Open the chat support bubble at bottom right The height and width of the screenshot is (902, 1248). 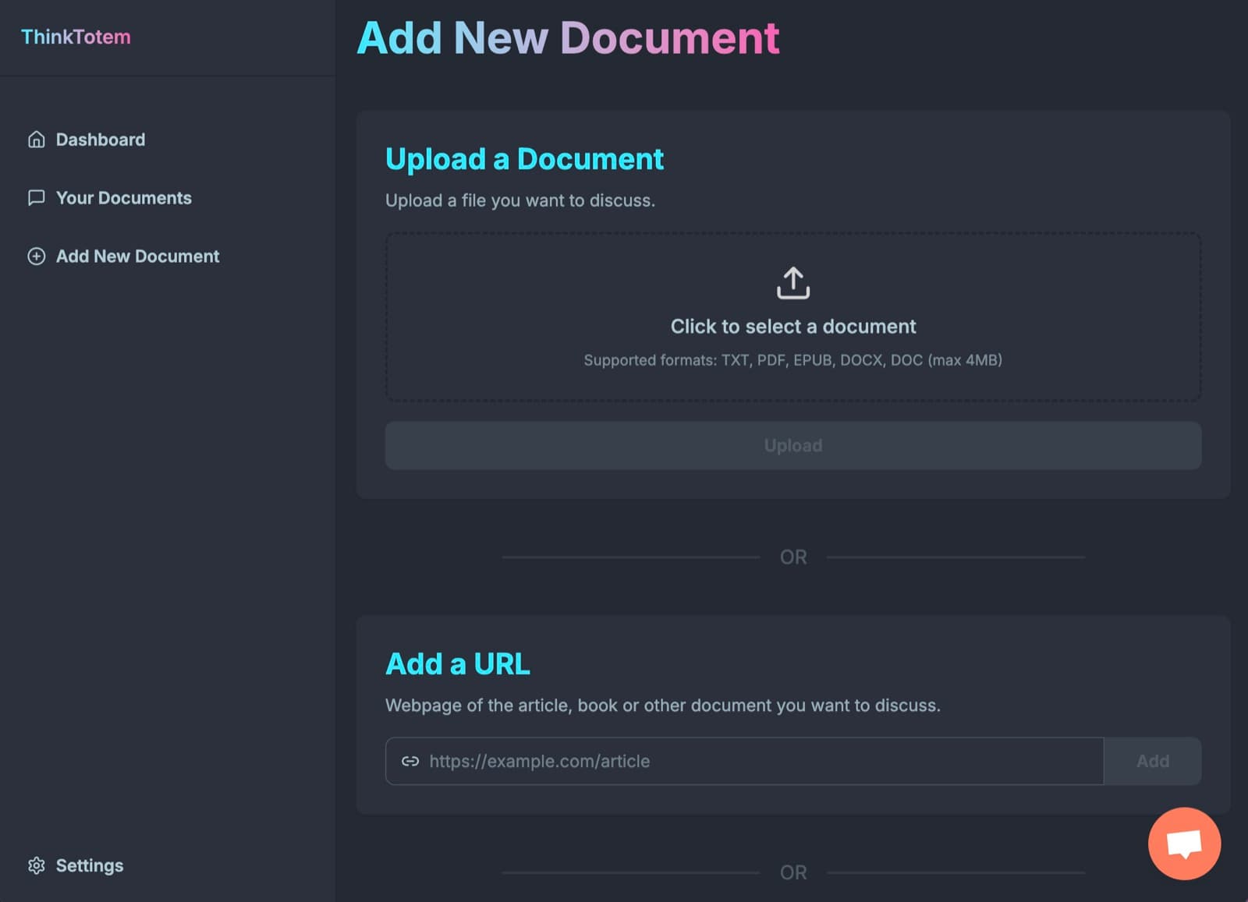click(x=1183, y=844)
